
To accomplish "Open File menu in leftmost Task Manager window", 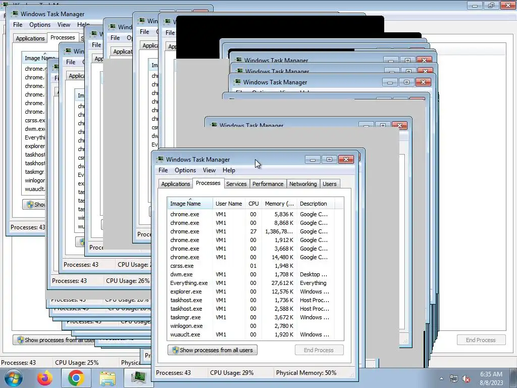I will 18,25.
